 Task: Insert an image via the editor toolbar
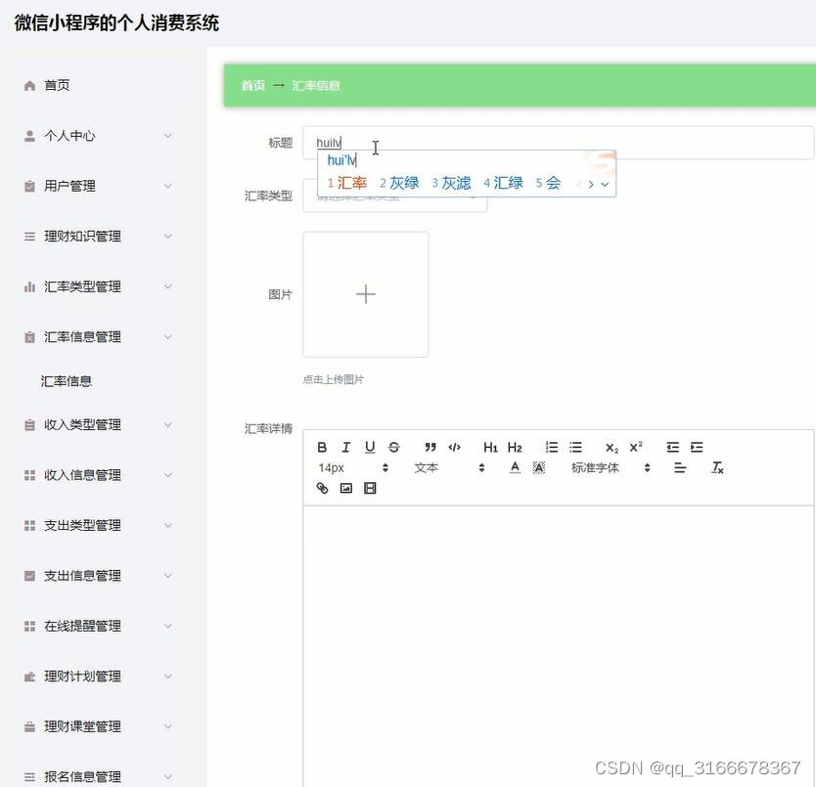[x=344, y=487]
